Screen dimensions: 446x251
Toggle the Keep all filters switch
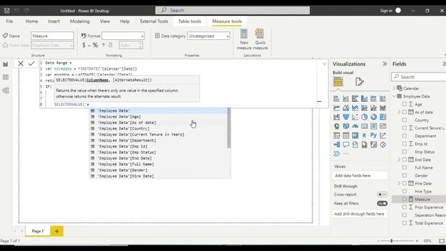tap(382, 204)
